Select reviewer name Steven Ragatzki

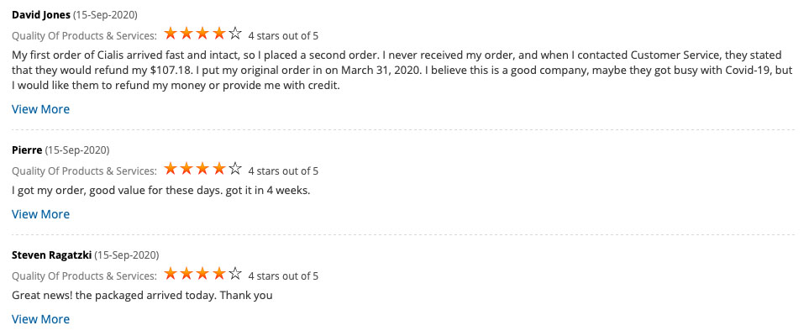coord(52,255)
